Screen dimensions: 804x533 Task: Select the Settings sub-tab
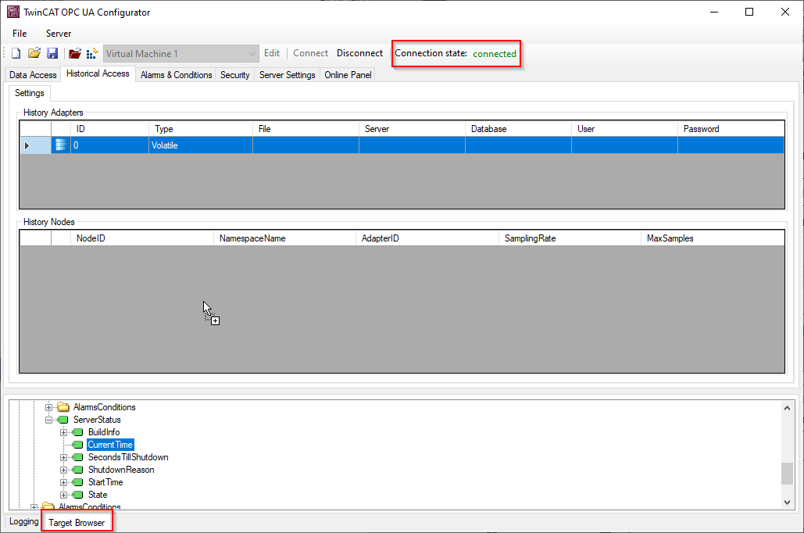click(x=29, y=93)
